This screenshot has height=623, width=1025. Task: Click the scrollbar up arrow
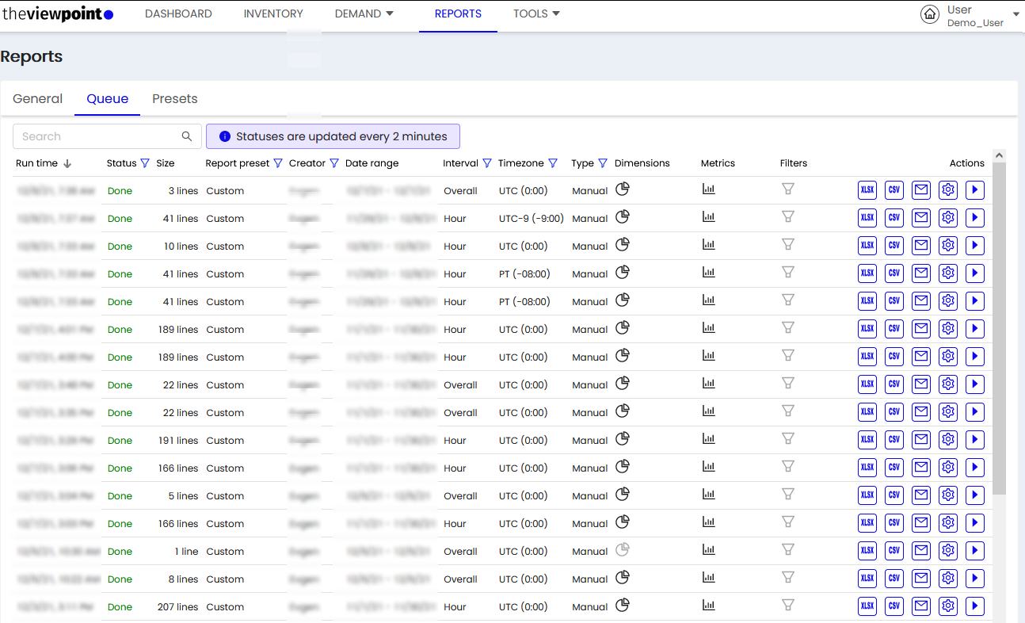pos(999,155)
